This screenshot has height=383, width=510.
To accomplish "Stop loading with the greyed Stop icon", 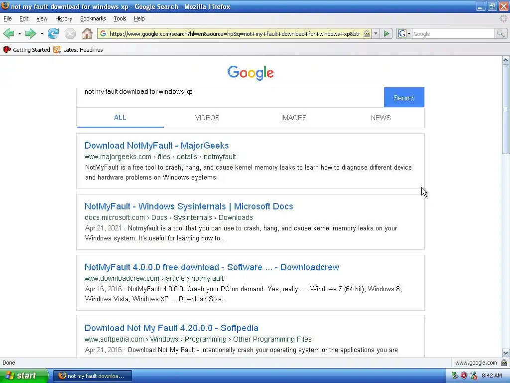I will (70, 33).
